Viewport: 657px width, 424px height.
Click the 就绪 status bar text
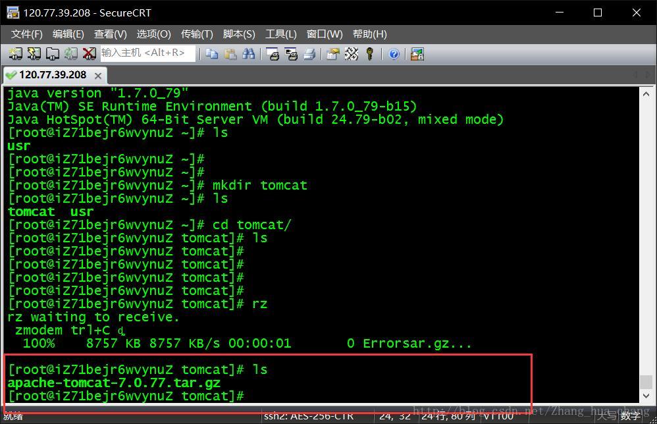(x=13, y=417)
